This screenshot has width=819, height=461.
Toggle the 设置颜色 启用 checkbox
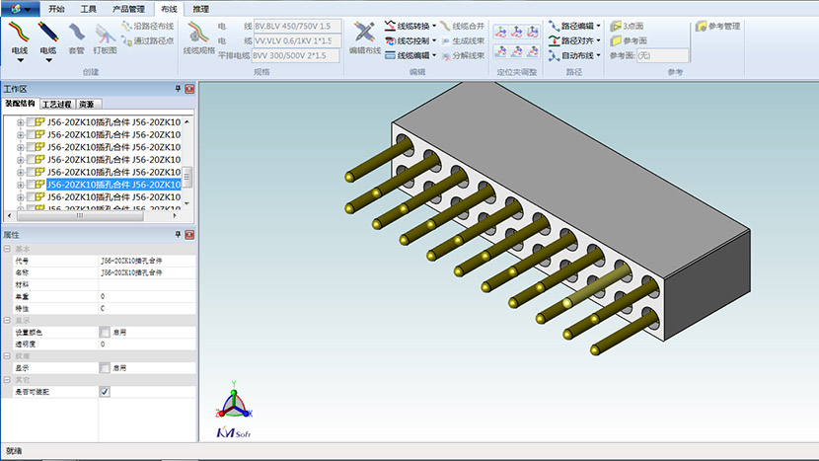click(105, 333)
